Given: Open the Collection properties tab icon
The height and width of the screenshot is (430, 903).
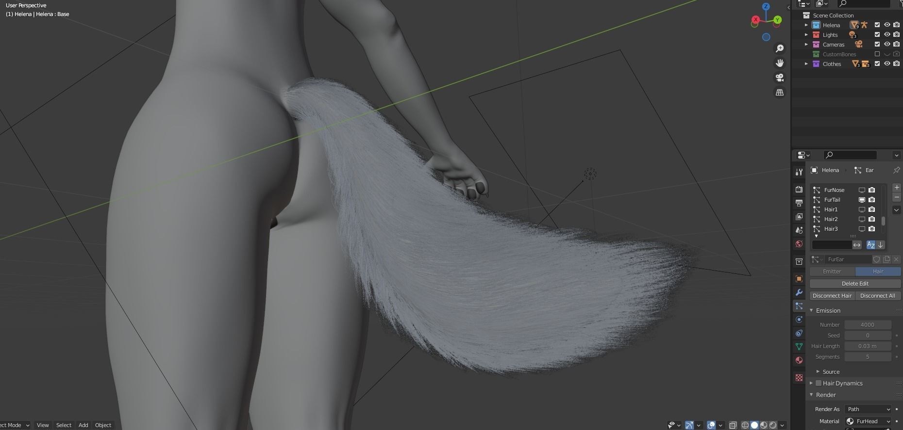Looking at the screenshot, I should [799, 261].
